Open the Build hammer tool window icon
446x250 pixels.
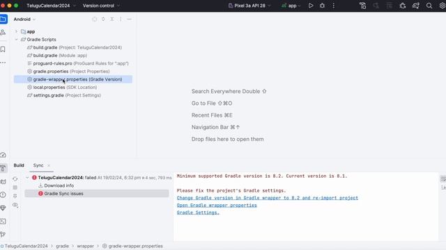click(3, 168)
